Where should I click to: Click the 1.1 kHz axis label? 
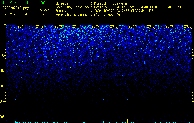pos(2,40)
